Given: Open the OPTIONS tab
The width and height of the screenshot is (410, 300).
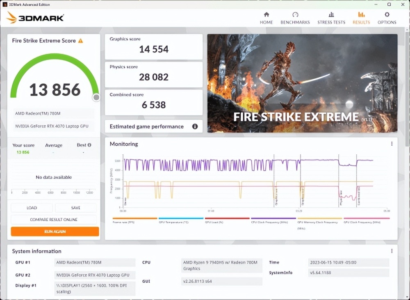Looking at the screenshot, I should 387,18.
